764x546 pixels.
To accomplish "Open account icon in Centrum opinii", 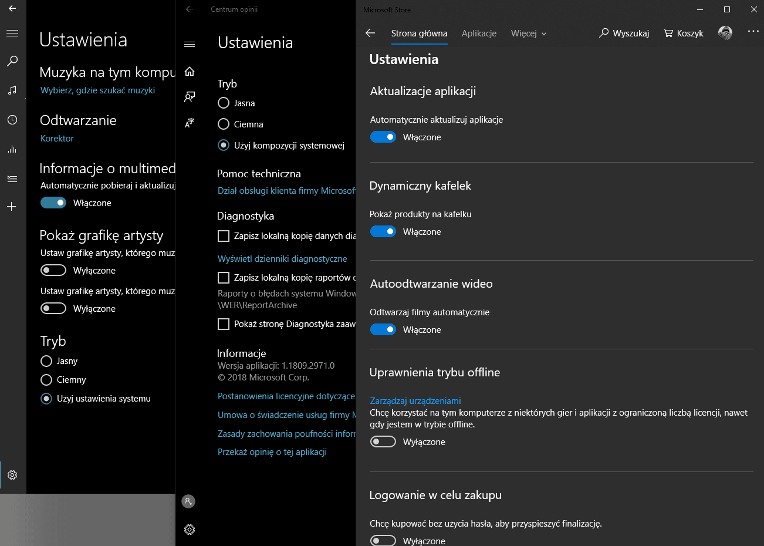I will (188, 501).
